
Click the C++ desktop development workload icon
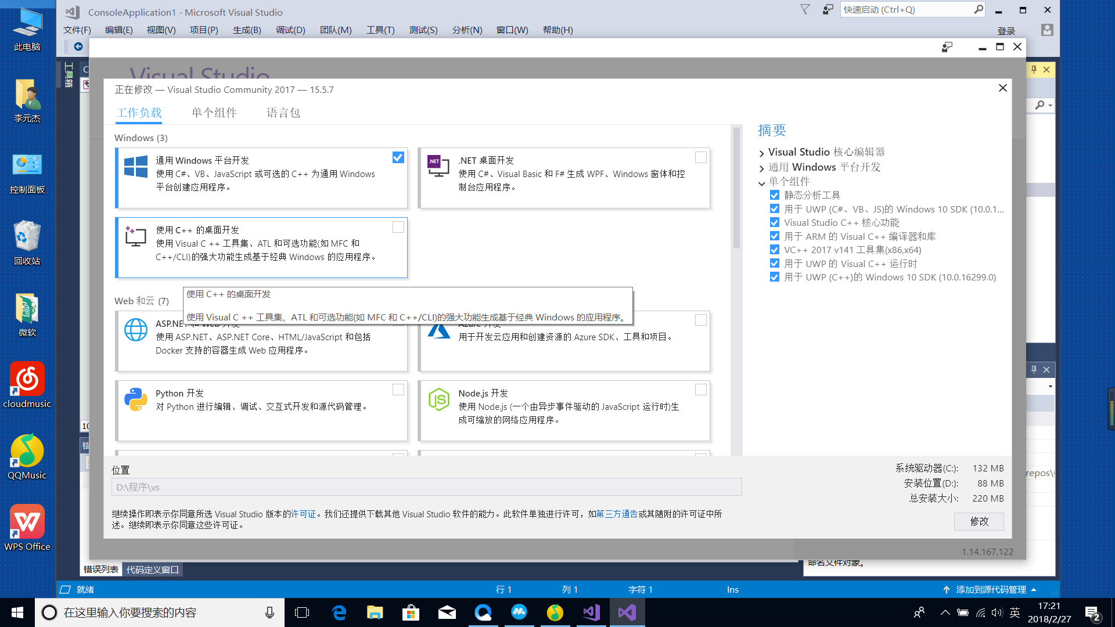(136, 236)
